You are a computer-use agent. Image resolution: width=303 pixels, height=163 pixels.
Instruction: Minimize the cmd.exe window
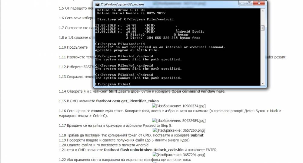coord(242,3)
